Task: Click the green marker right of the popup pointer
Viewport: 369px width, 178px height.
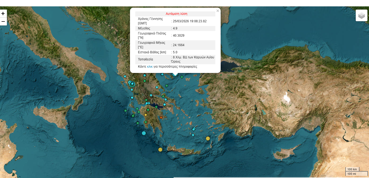Action: coord(182,77)
